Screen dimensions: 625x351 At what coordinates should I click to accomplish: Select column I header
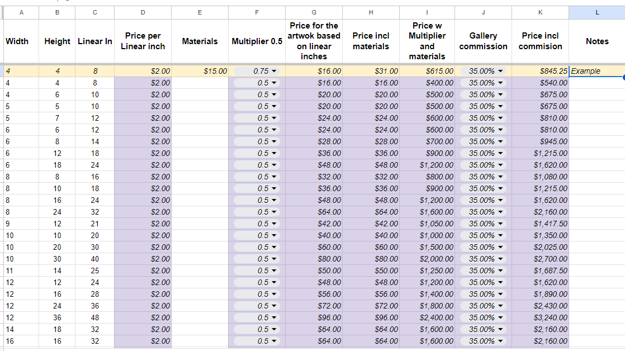(427, 12)
